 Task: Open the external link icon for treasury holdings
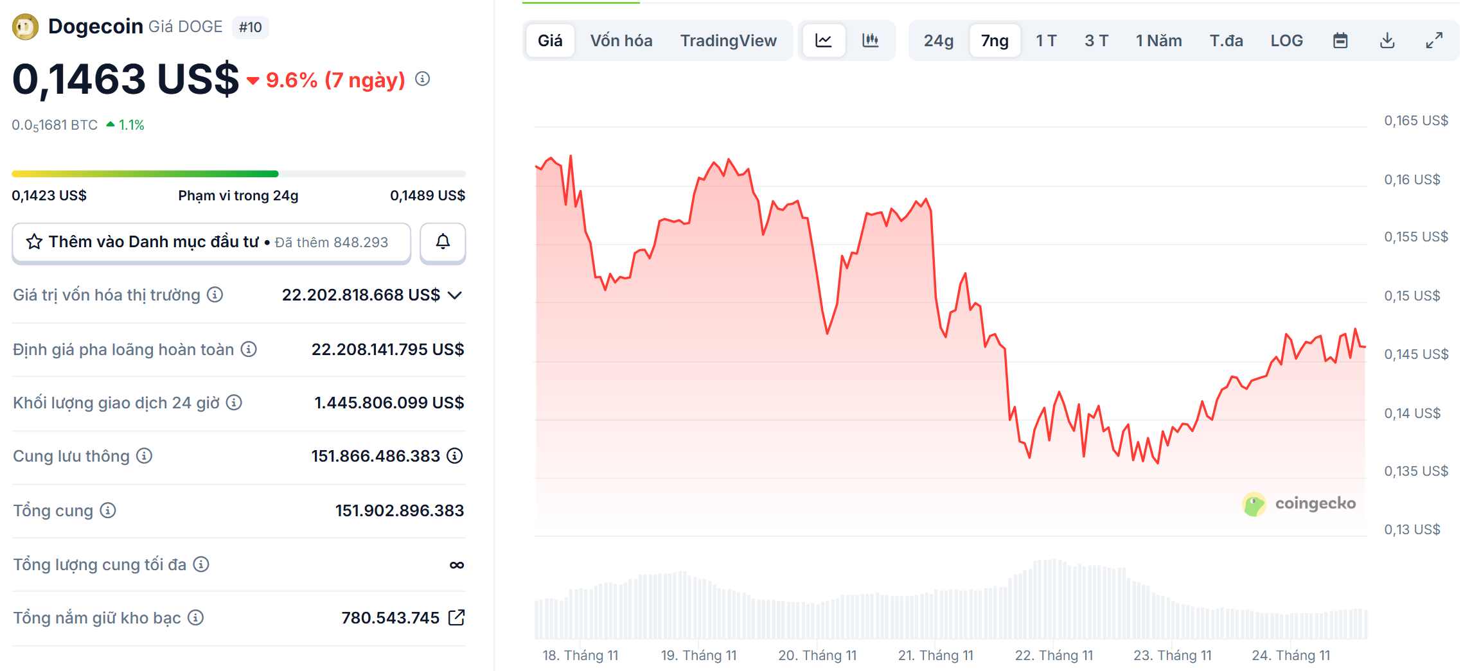457,617
